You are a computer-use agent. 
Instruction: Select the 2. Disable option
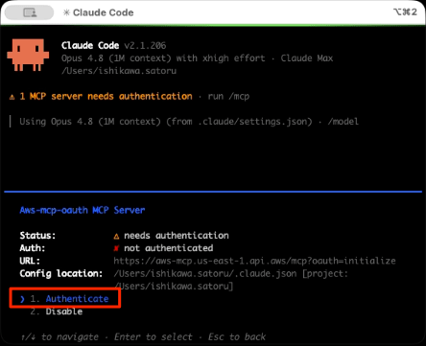click(57, 311)
